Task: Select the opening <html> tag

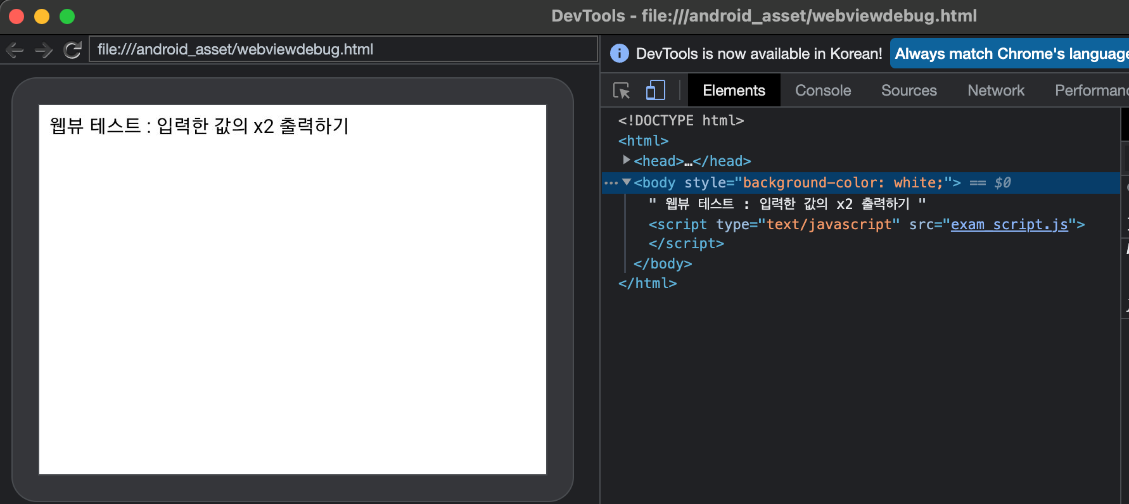Action: (643, 141)
